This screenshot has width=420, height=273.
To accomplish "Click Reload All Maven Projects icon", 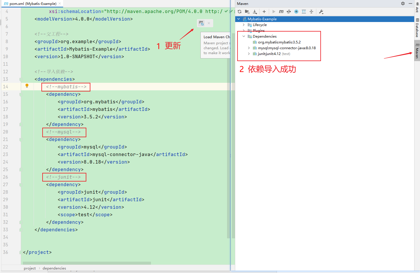I will click(x=240, y=12).
